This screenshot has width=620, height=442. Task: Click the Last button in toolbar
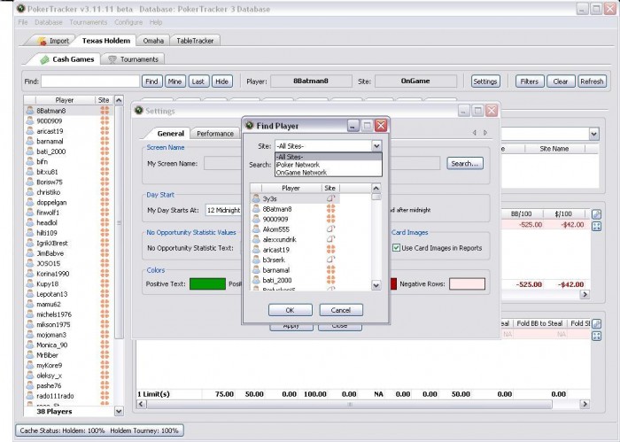click(x=198, y=81)
